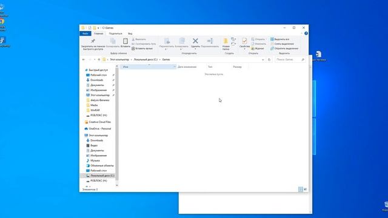
Task: Click Скопировать путь in the ribbon
Action: point(144,44)
